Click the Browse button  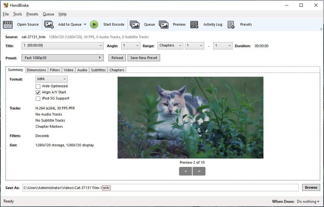(x=311, y=187)
